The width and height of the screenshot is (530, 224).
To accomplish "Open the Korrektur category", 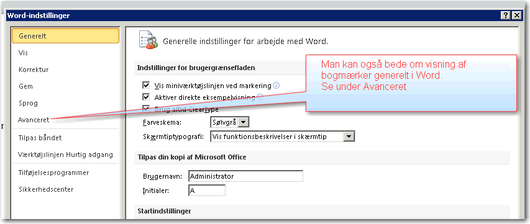I will pyautogui.click(x=34, y=70).
